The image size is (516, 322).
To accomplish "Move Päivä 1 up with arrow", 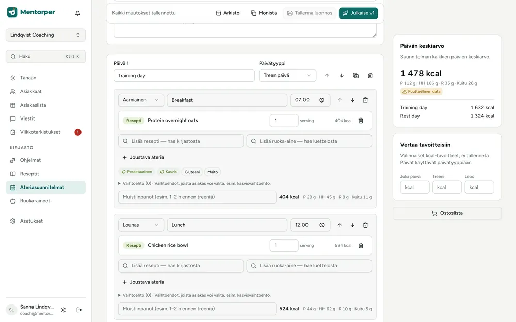I will coord(327,76).
